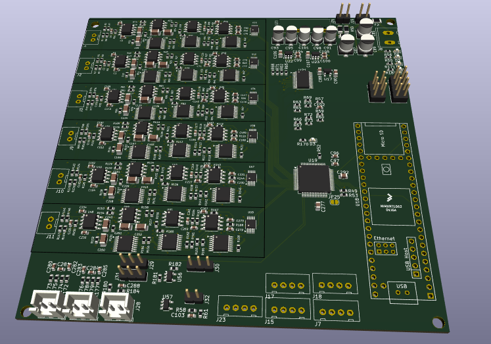Click the R181 resistor
491x344 pixels.
160,278
